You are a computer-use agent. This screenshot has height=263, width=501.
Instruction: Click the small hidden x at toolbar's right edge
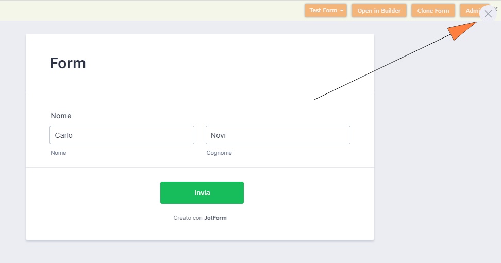496,9
